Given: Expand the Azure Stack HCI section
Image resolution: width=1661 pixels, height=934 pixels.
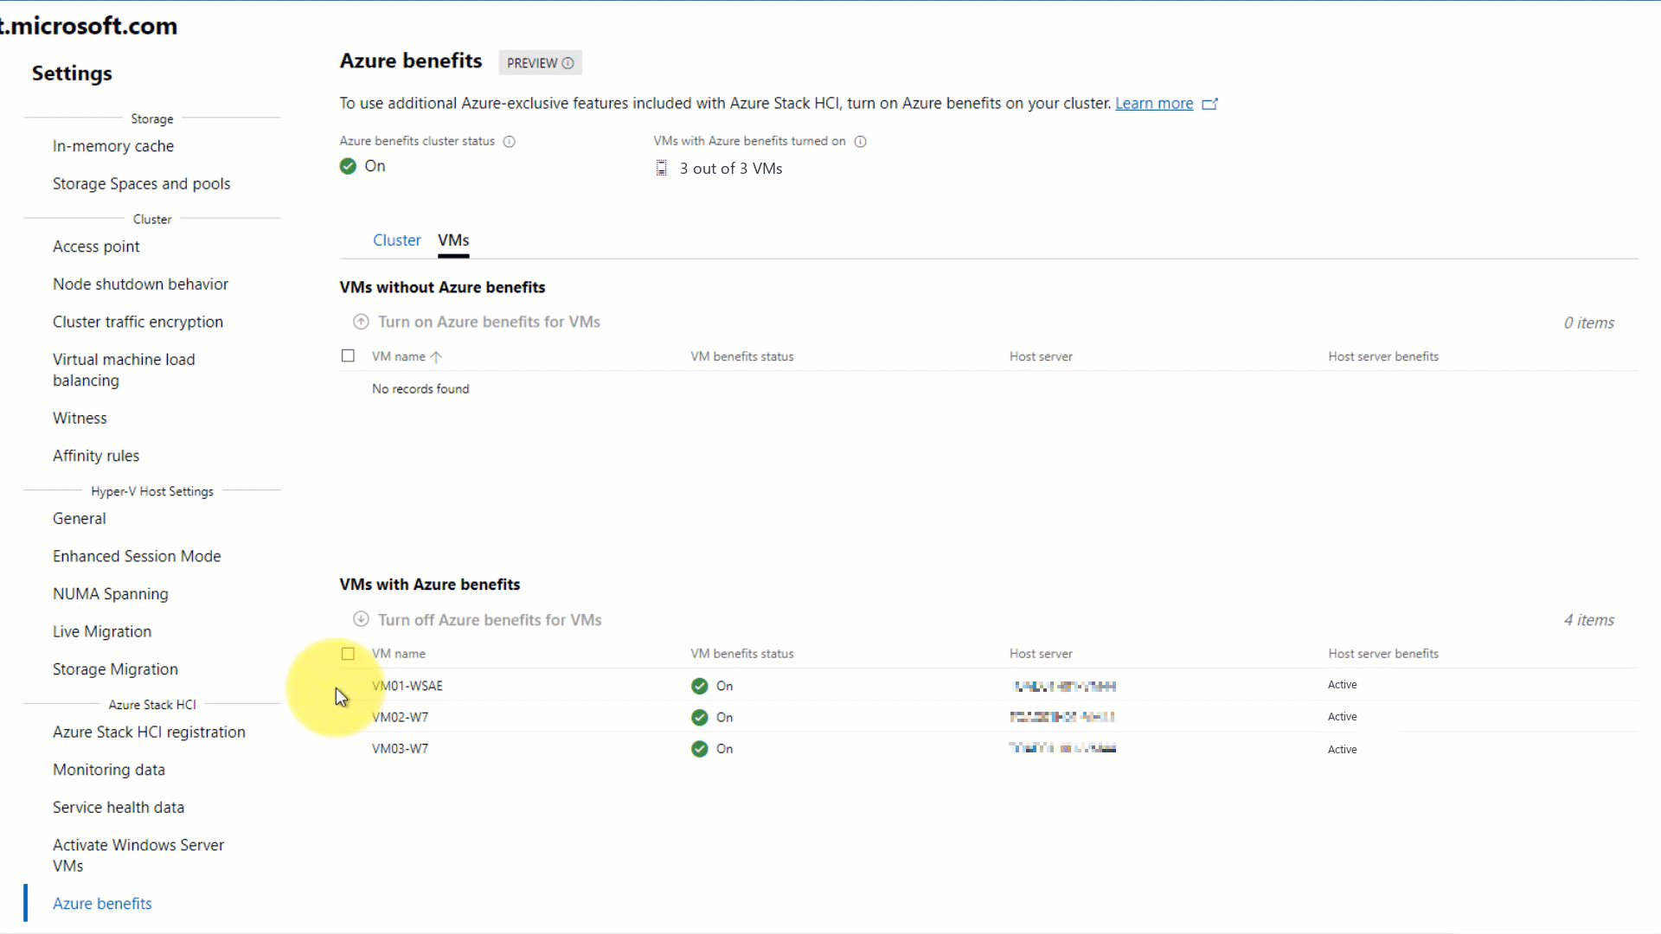Looking at the screenshot, I should pos(151,704).
